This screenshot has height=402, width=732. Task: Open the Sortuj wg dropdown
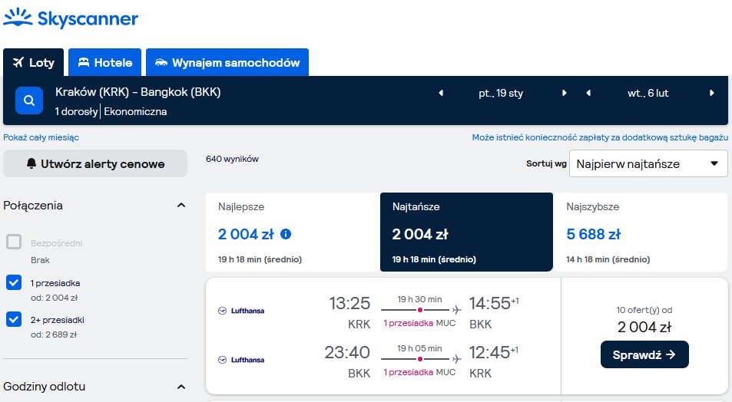(x=648, y=163)
